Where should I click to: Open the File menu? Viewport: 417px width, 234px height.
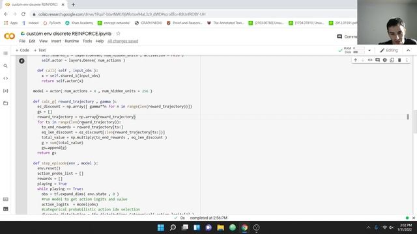tap(22, 41)
